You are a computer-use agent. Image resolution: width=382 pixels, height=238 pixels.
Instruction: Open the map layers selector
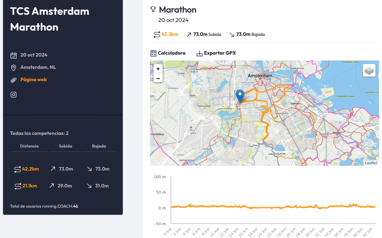pyautogui.click(x=369, y=71)
